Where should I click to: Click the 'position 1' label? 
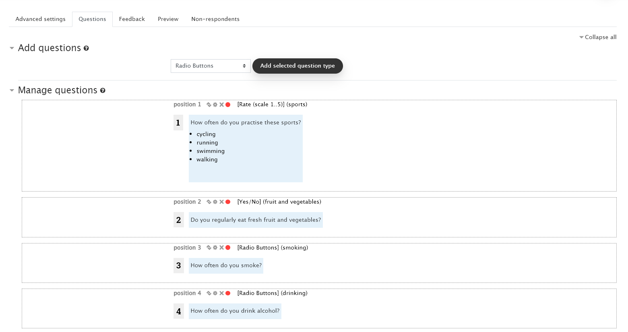click(x=187, y=104)
